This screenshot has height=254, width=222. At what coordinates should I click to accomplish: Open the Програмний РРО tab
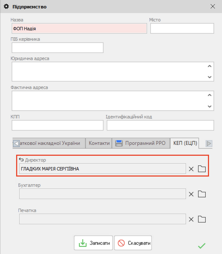tap(141, 143)
